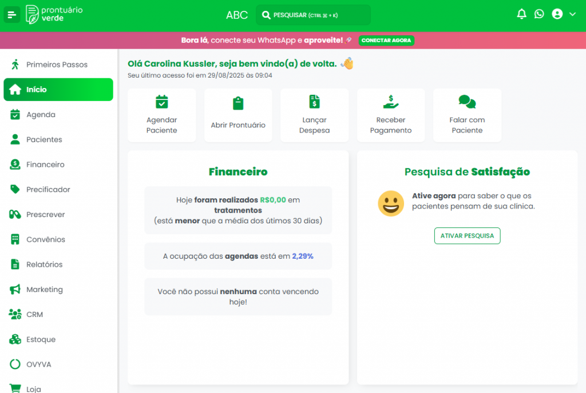The image size is (586, 393).
Task: Expand the account dropdown chevron
Action: click(572, 15)
